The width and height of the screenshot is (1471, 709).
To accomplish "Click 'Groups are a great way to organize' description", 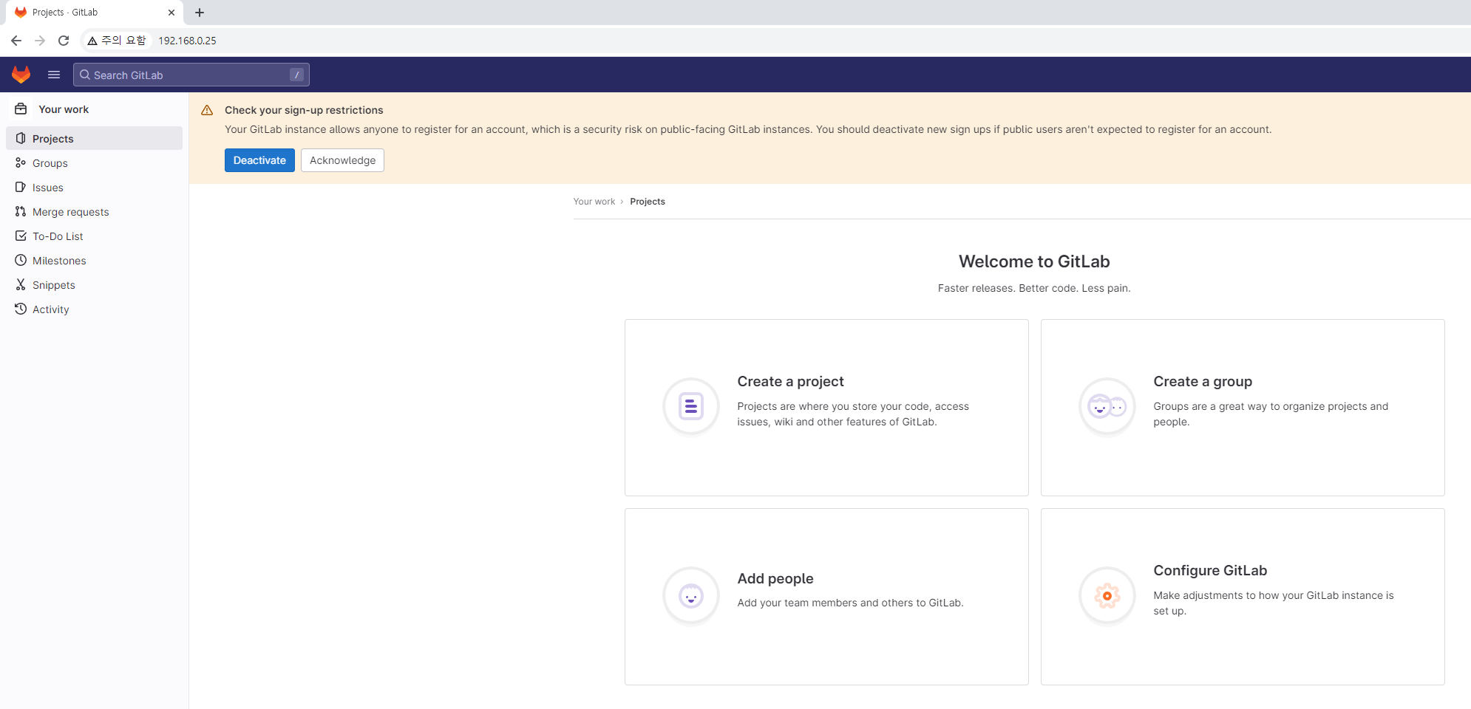I will (x=1271, y=414).
